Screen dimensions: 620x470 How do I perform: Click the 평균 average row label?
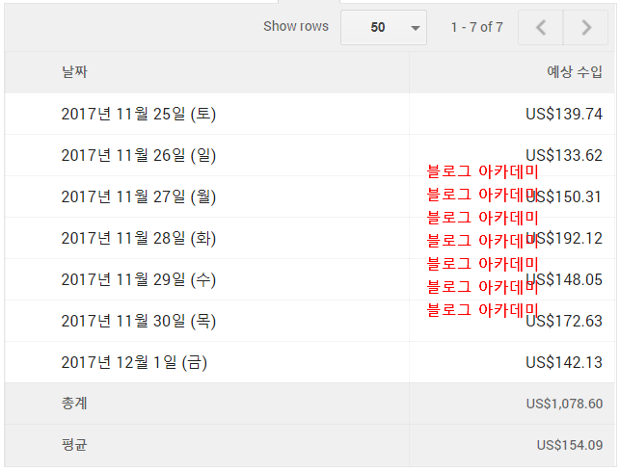click(x=74, y=445)
